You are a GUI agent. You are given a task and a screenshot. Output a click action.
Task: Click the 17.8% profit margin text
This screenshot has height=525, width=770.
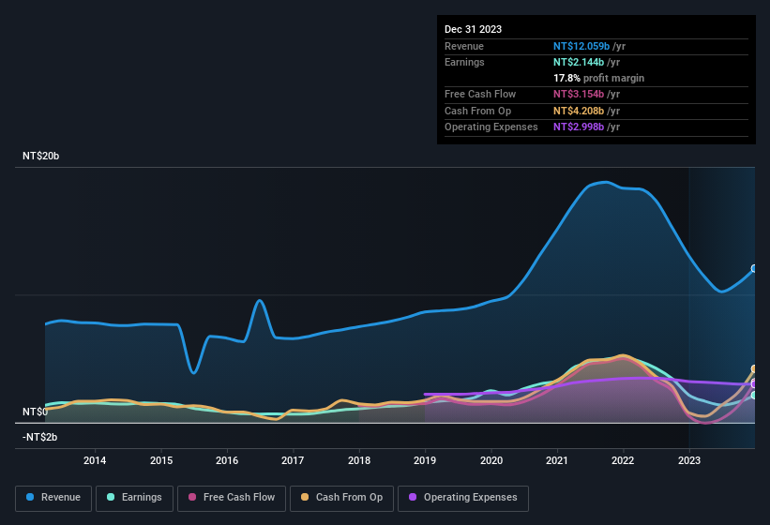pos(598,78)
